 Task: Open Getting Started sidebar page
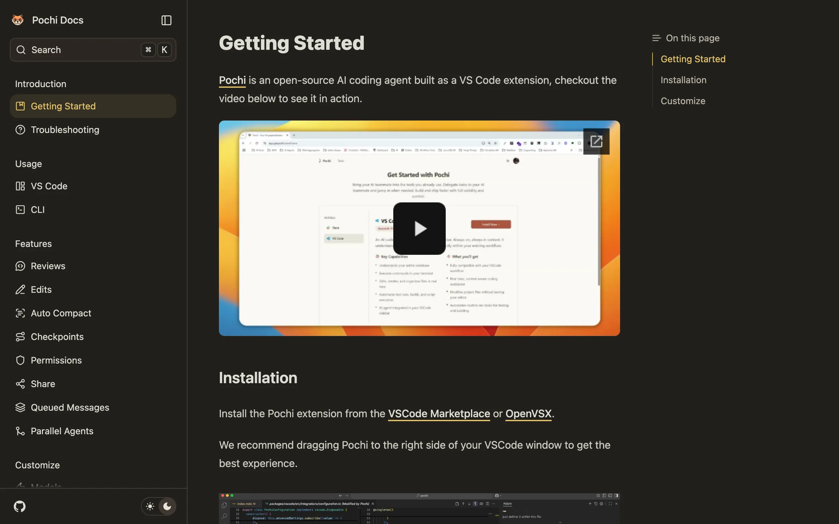coord(93,106)
